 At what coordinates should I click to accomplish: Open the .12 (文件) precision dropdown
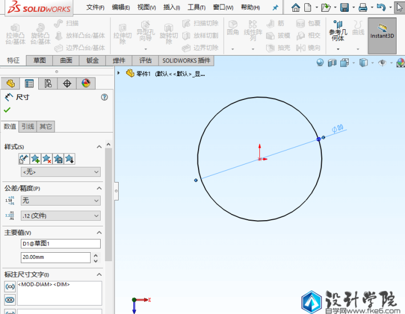pyautogui.click(x=60, y=216)
